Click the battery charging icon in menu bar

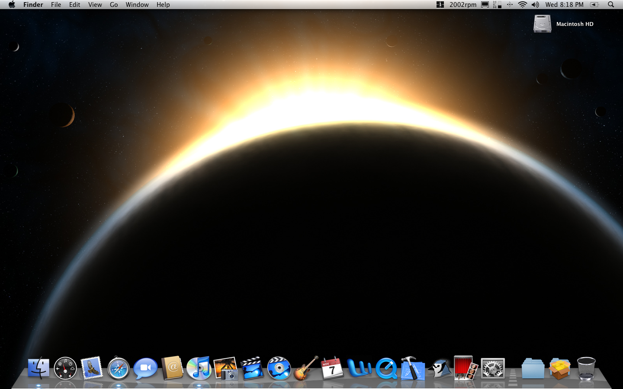point(595,5)
